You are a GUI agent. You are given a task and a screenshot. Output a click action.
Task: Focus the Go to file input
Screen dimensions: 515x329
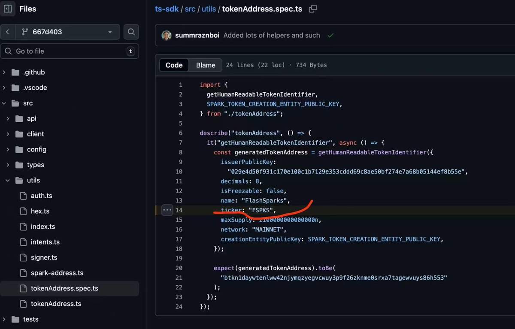coord(70,51)
